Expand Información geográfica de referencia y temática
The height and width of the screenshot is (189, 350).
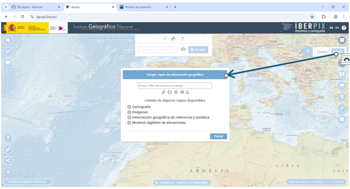[x=129, y=117]
